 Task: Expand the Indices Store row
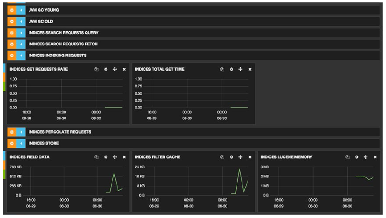pyautogui.click(x=21, y=144)
